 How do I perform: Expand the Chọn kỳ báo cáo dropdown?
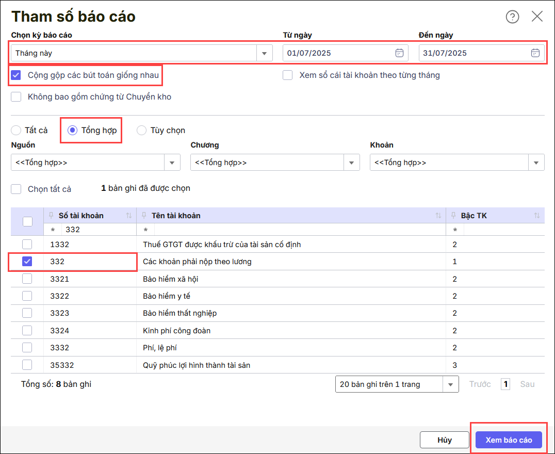(x=264, y=53)
